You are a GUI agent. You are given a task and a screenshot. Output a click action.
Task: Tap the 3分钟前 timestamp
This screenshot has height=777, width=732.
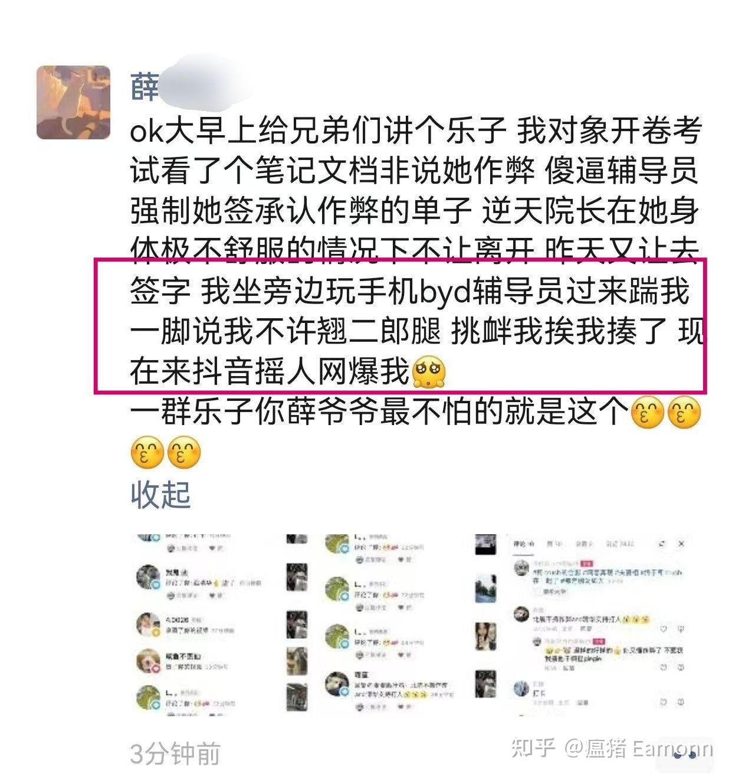coord(175,754)
